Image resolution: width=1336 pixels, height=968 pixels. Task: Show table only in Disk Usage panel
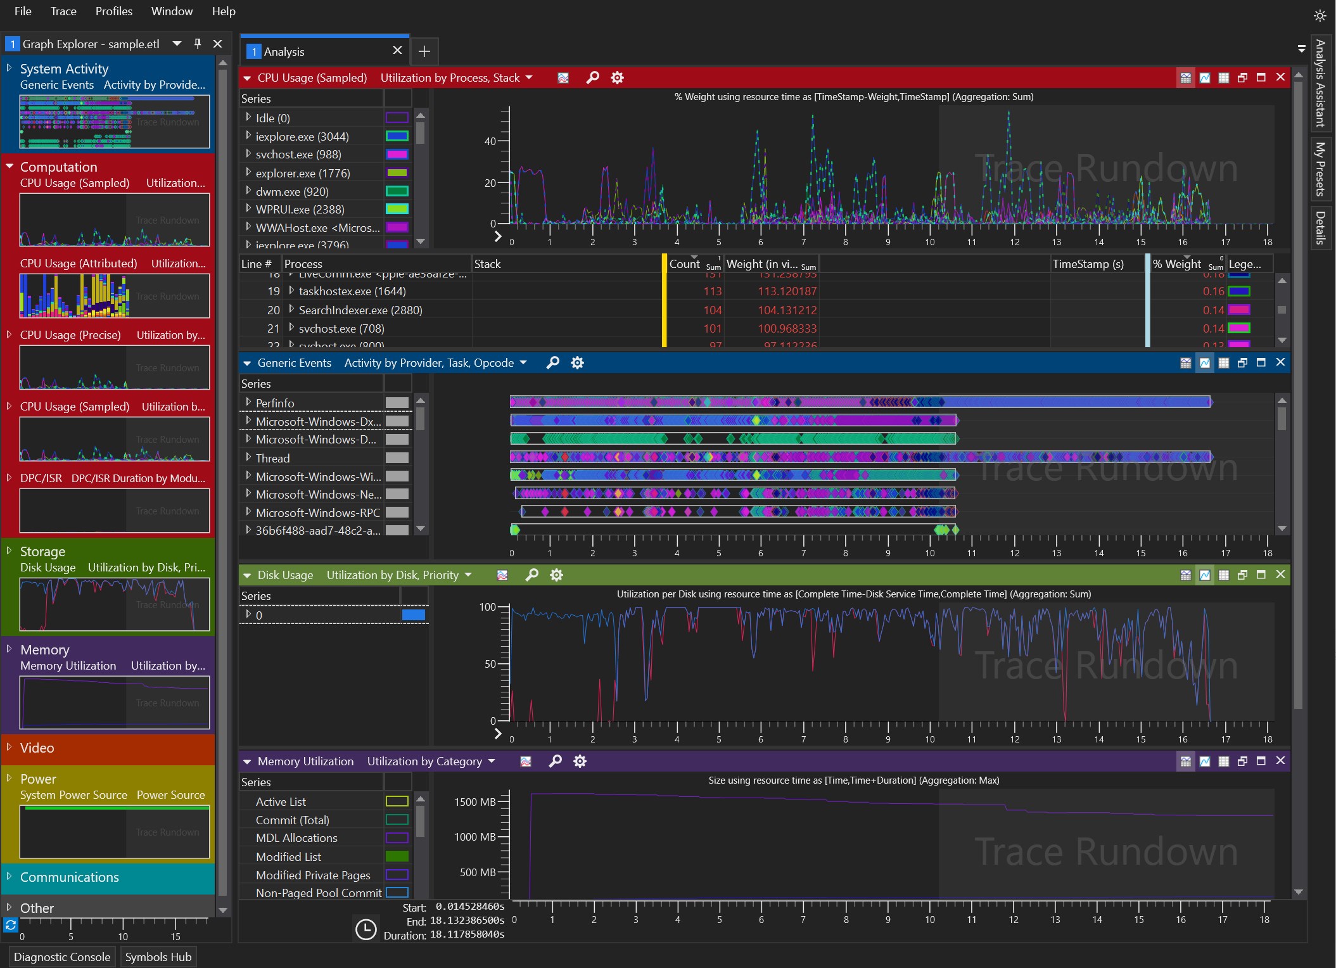point(1223,575)
